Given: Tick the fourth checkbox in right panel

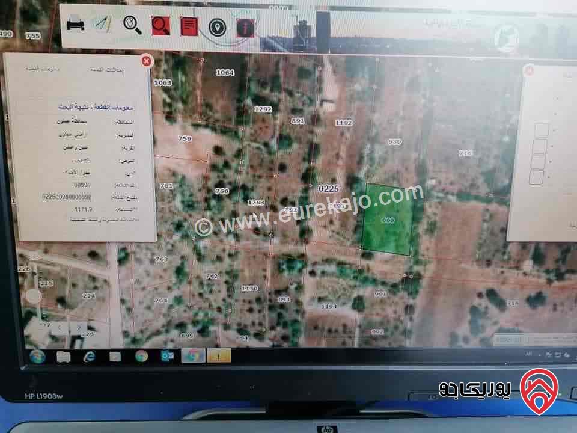Looking at the screenshot, I should point(536,177).
